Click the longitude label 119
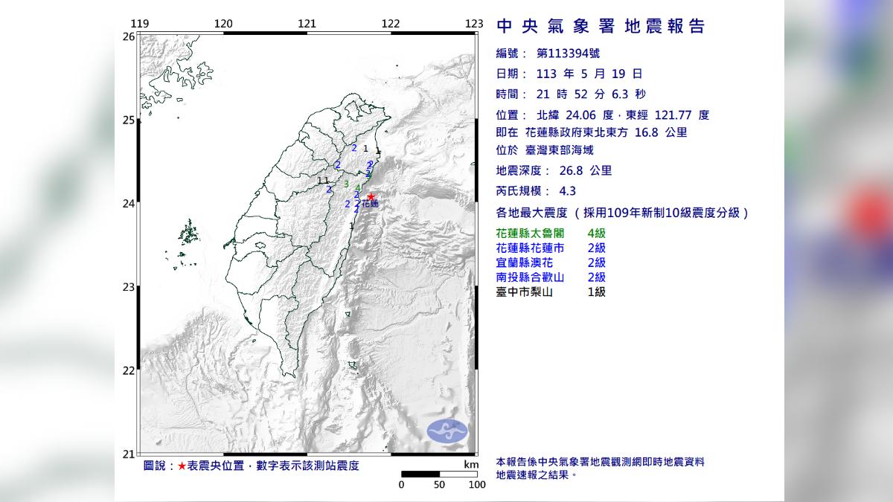The height and width of the screenshot is (502, 893). pyautogui.click(x=141, y=24)
